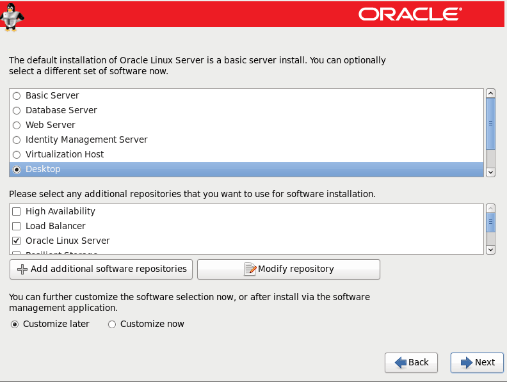Click Add additional software repositories button
Screen dimensions: 507x382
coord(101,269)
